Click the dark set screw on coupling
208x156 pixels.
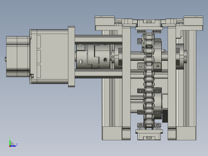tap(105, 60)
